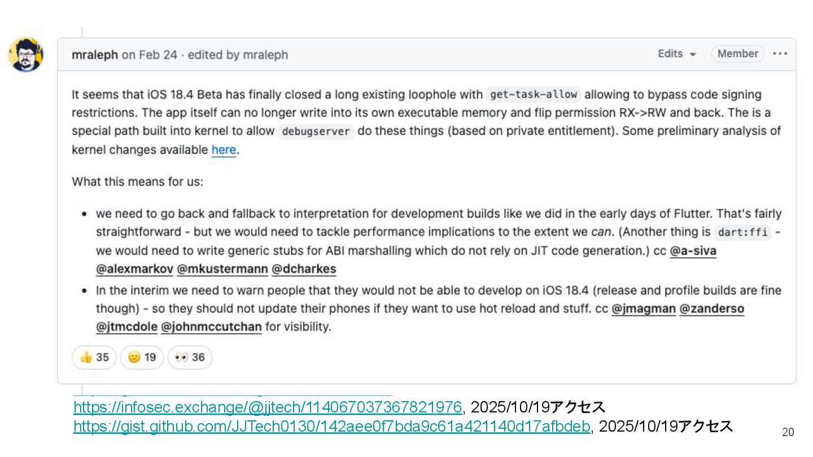Open @johnmccutchan mention
The image size is (813, 457).
(x=211, y=327)
